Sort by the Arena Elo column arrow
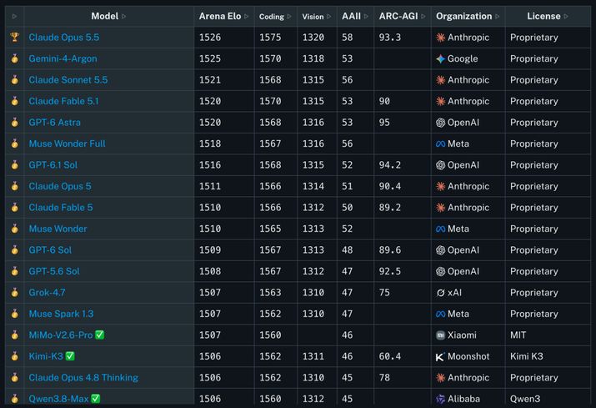596x408 pixels. pyautogui.click(x=246, y=17)
